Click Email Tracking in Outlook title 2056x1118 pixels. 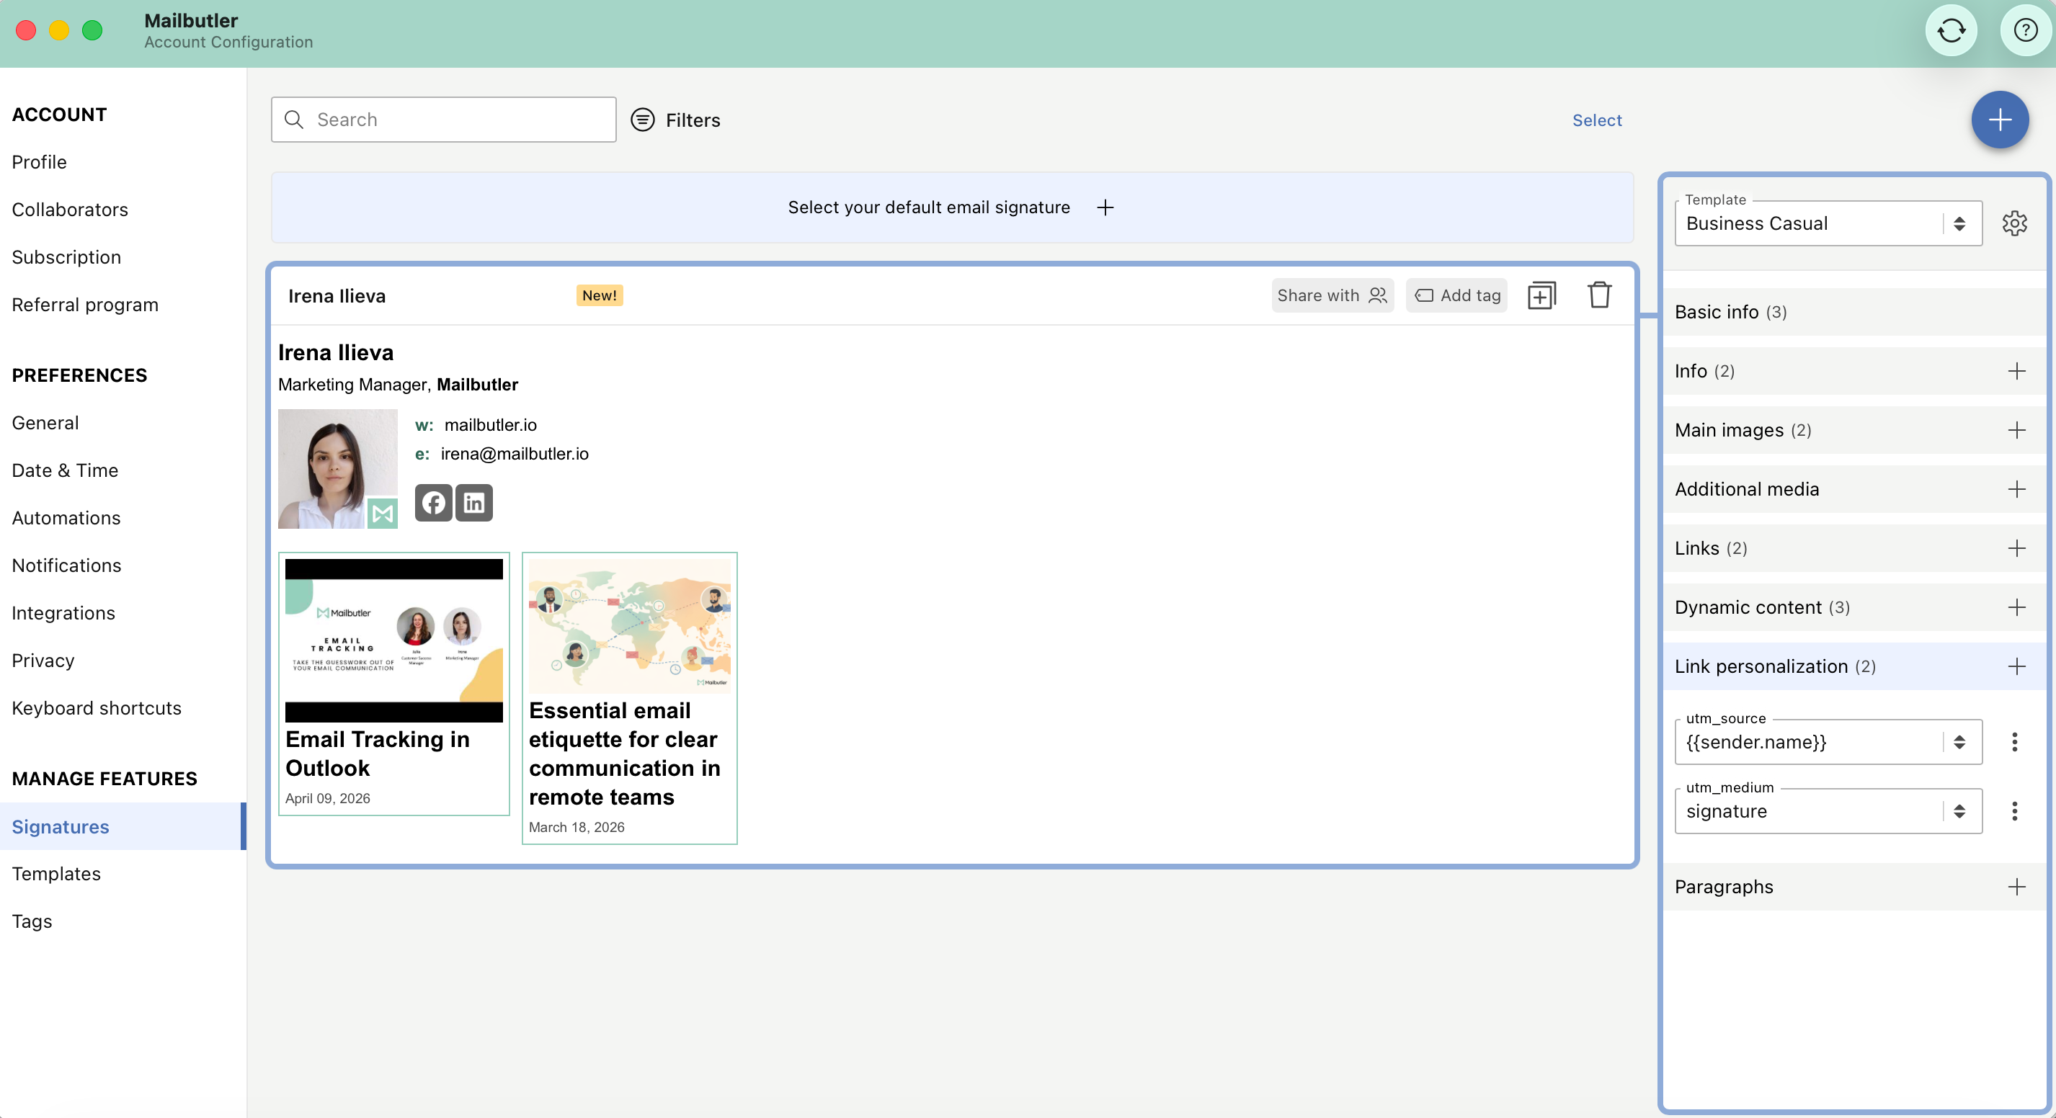(378, 753)
